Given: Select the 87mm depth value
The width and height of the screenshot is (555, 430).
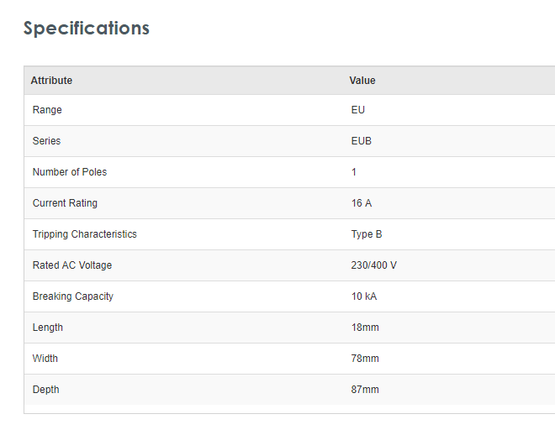Looking at the screenshot, I should tap(365, 390).
